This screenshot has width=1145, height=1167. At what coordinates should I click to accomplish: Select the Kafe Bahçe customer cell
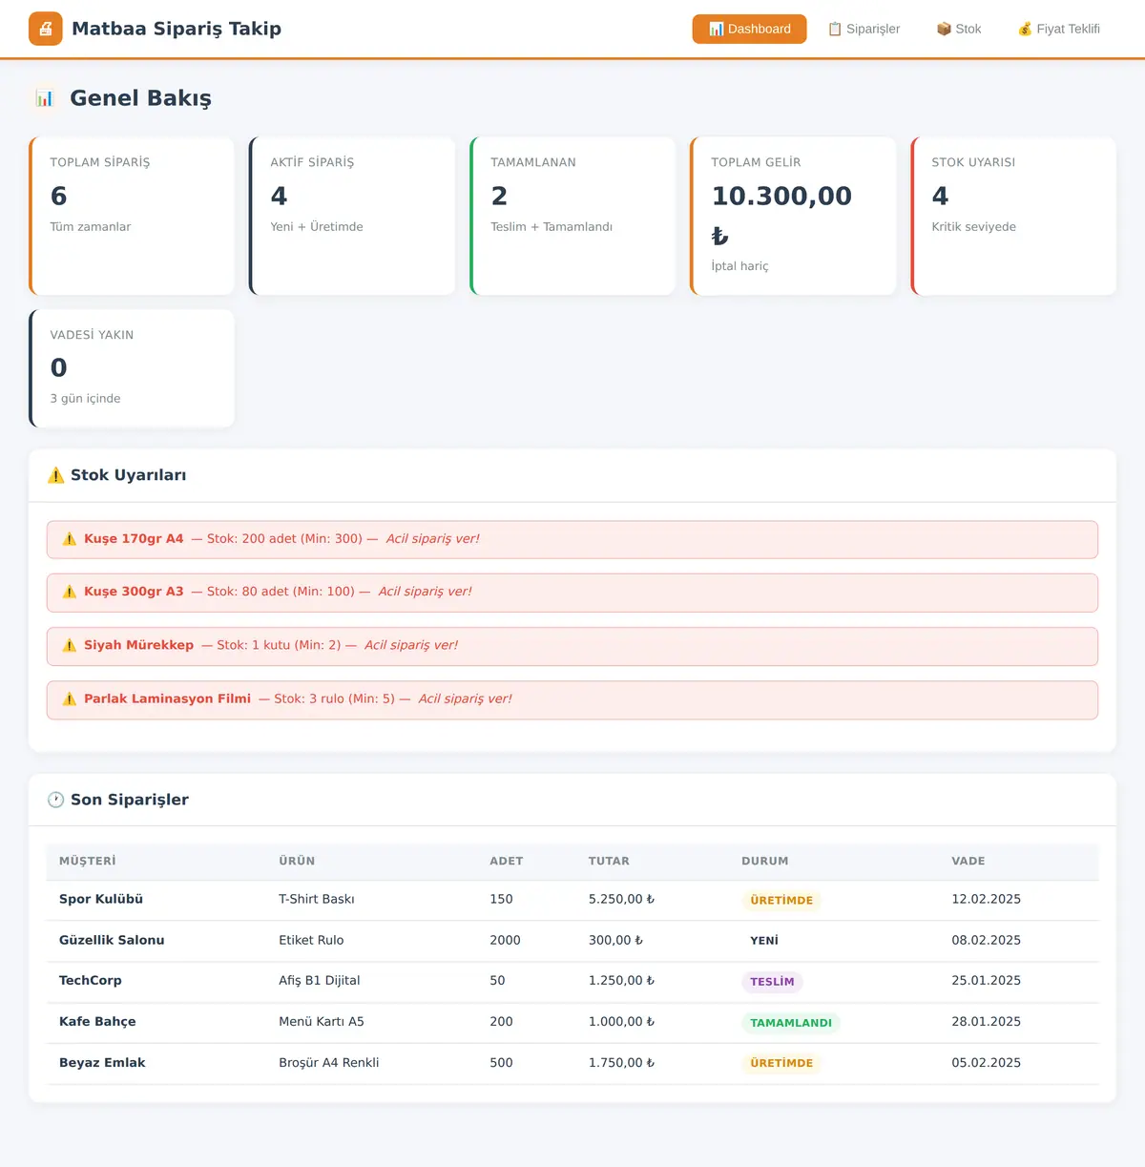tap(97, 1021)
